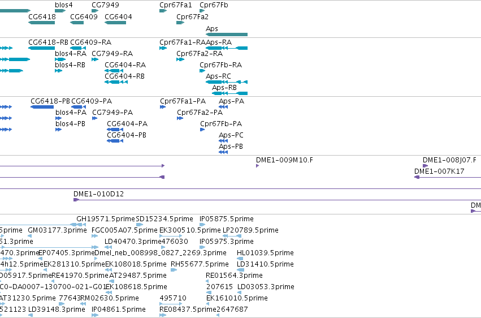Screen dimensions: 481x318
Task: Click BAC end DME1-008J07.F
Action: (449, 160)
